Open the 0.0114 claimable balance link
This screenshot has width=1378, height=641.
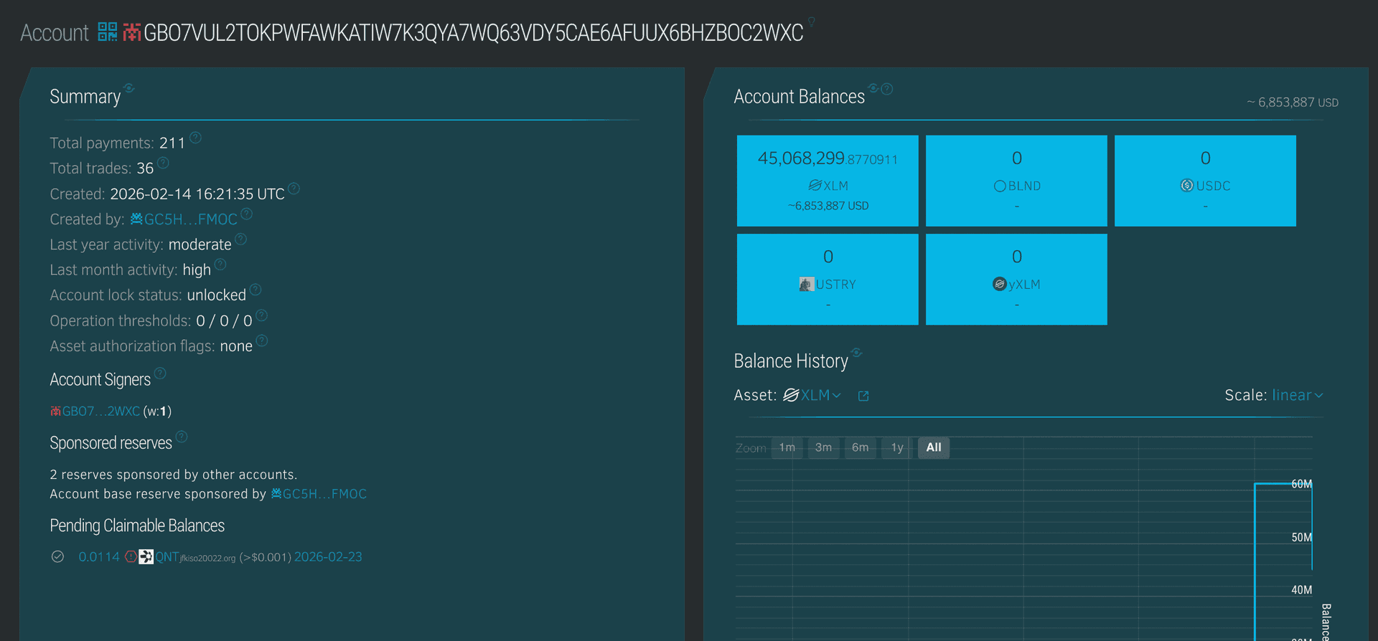[x=99, y=556]
